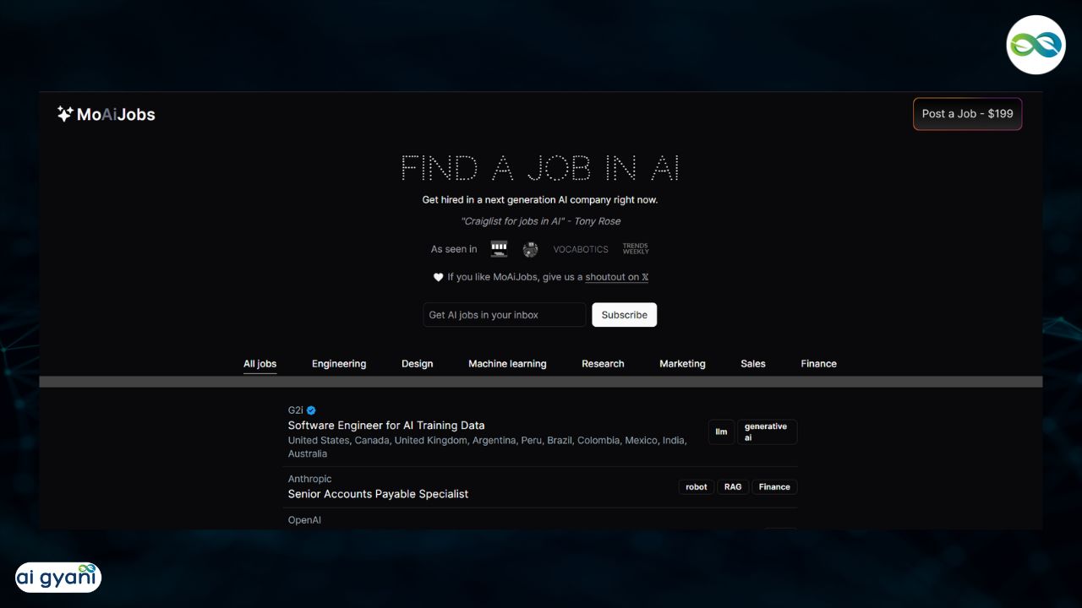Select the Finance tab
1082x608 pixels.
coord(818,364)
